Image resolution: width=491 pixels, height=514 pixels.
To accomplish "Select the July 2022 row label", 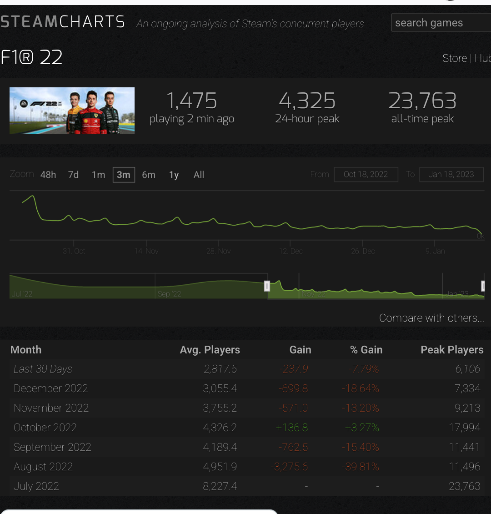I will tap(36, 486).
